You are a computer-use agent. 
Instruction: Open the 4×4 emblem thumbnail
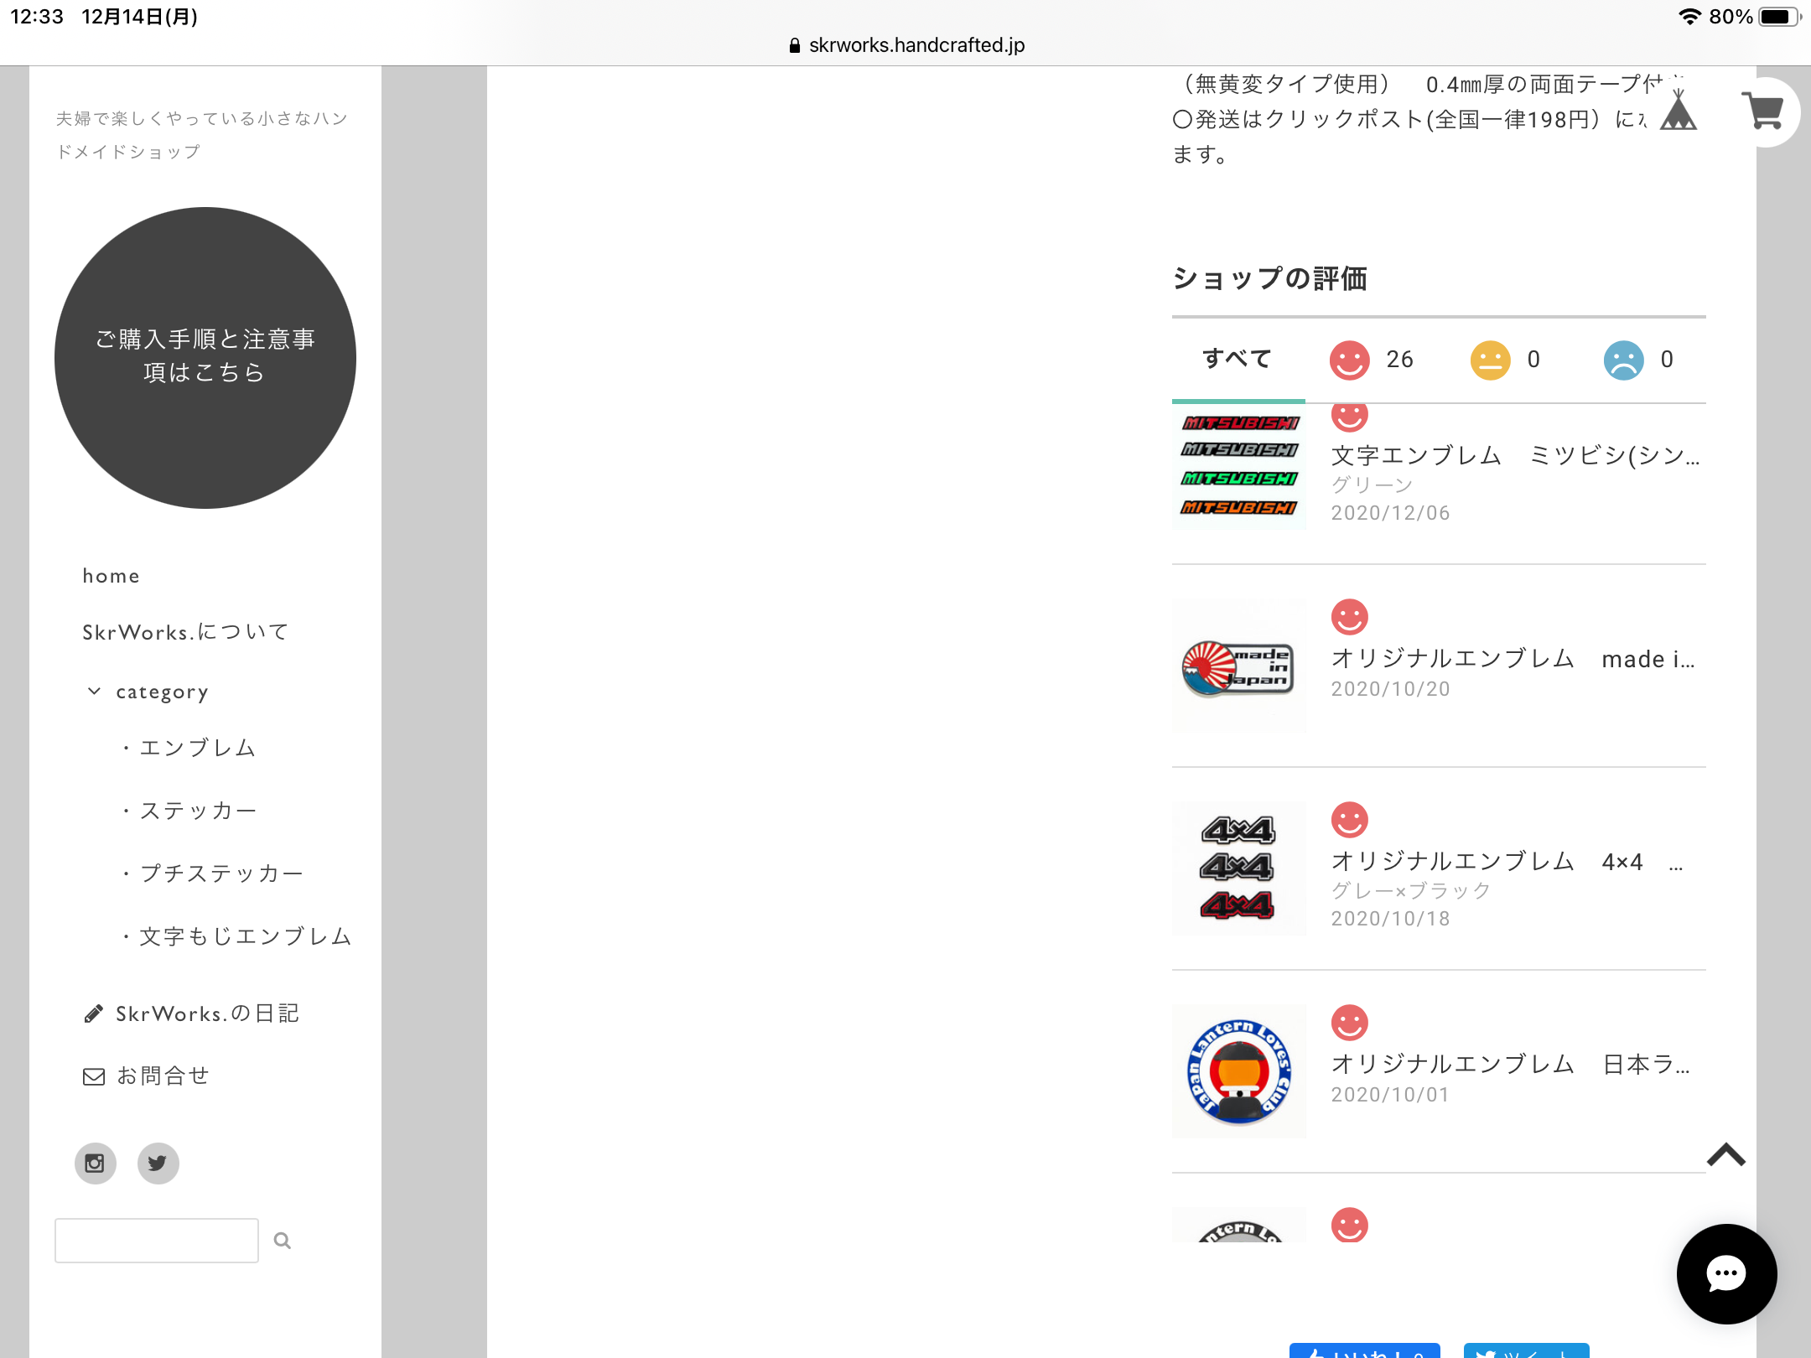coord(1239,868)
